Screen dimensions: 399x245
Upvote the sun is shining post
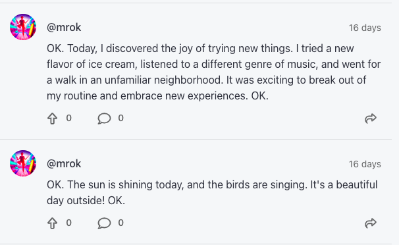point(53,223)
